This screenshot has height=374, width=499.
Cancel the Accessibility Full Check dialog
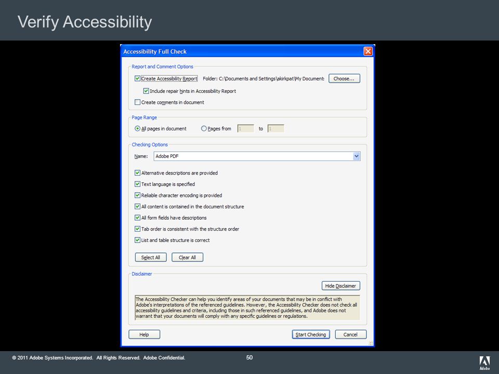351,334
